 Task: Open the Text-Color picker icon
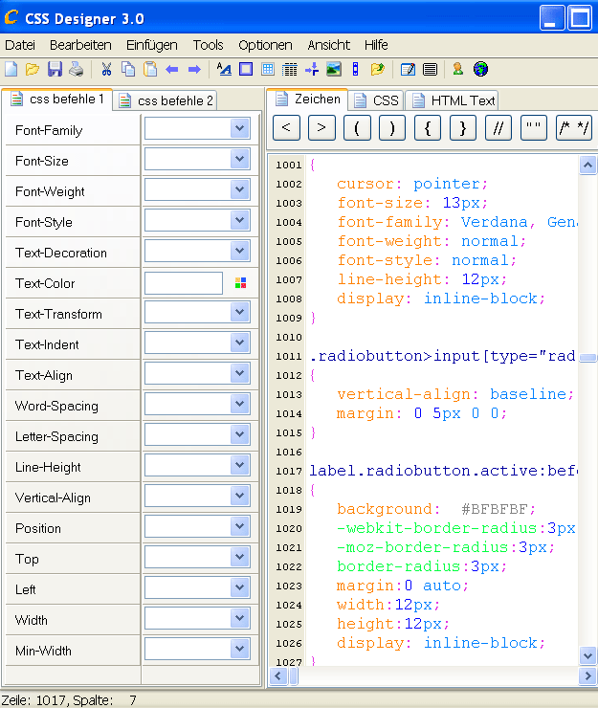coord(240,283)
